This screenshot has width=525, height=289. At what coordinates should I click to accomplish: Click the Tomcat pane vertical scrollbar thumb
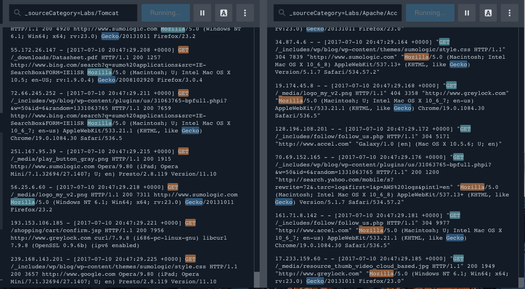257,280
